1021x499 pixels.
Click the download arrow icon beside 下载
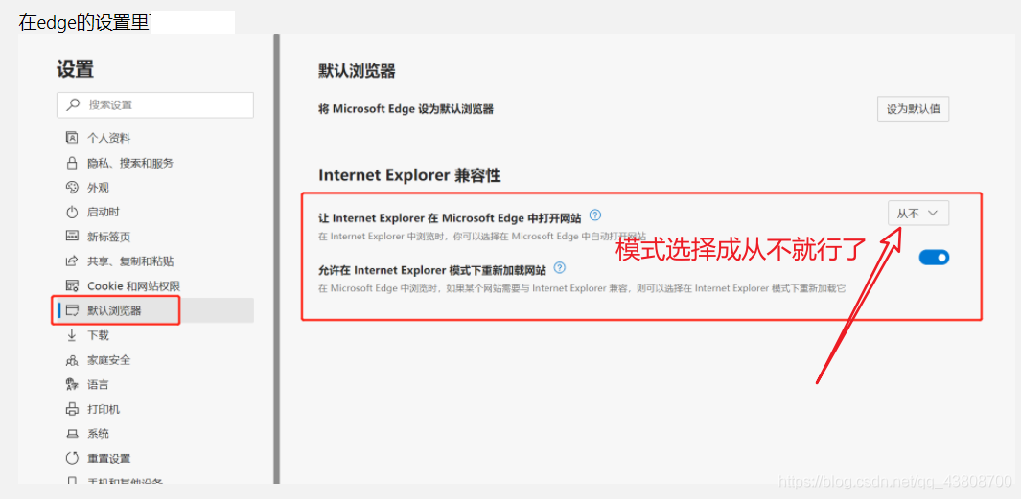click(72, 335)
